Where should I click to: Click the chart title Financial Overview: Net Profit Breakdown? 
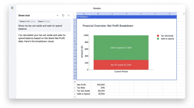point(108,26)
